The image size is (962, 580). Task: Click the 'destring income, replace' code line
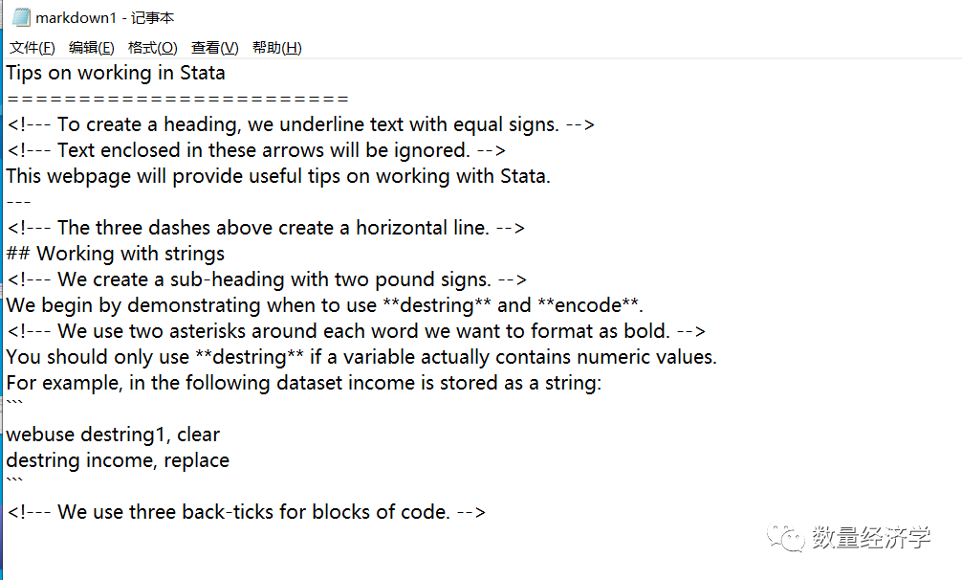(118, 460)
